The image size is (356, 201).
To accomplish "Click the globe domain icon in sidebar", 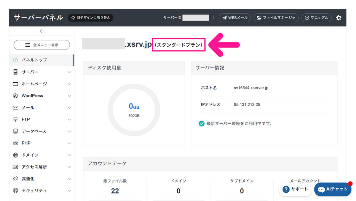I will click(15, 155).
